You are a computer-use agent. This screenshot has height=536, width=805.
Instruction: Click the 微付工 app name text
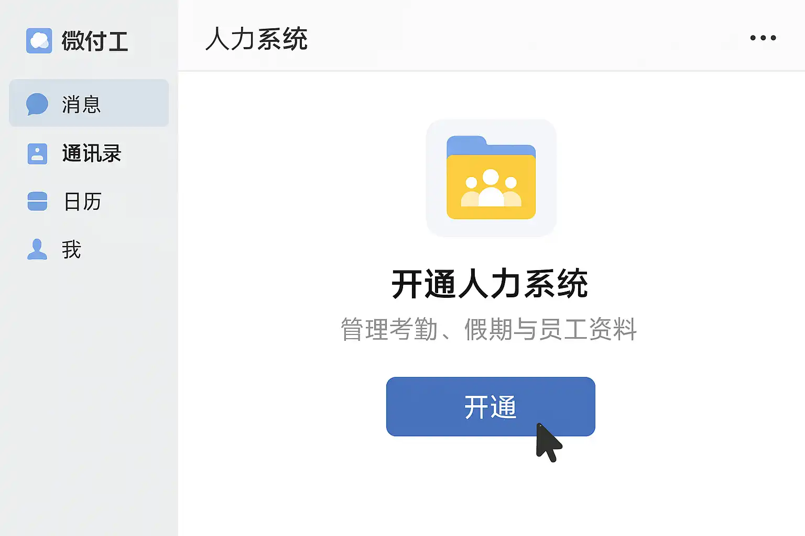click(x=95, y=41)
